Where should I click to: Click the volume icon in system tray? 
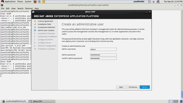pos(154,2)
